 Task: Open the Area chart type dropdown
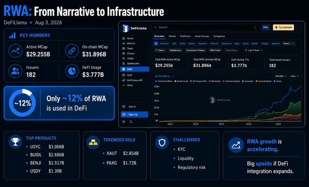[x=294, y=76]
